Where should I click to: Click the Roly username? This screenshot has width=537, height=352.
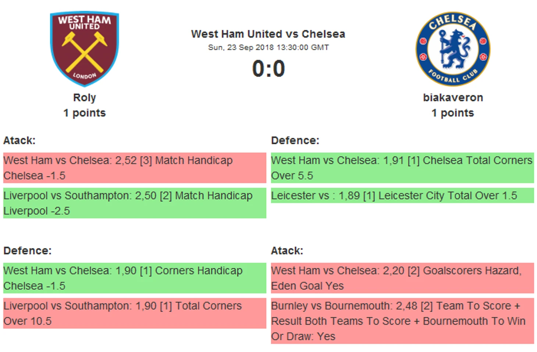tap(85, 98)
